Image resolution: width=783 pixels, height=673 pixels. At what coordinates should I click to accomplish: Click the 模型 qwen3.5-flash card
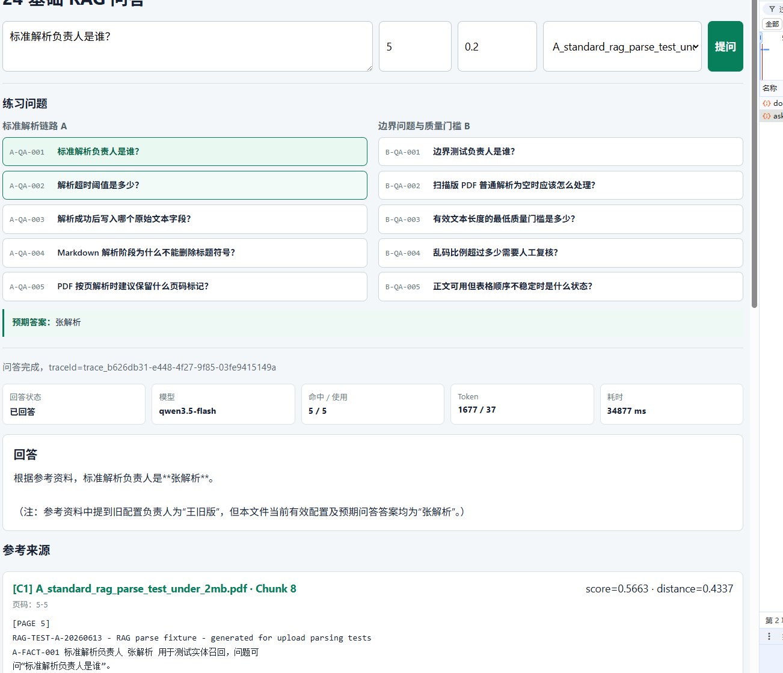223,404
